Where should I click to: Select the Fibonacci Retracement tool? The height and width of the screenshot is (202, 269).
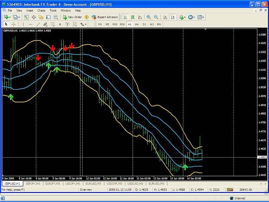53,25
